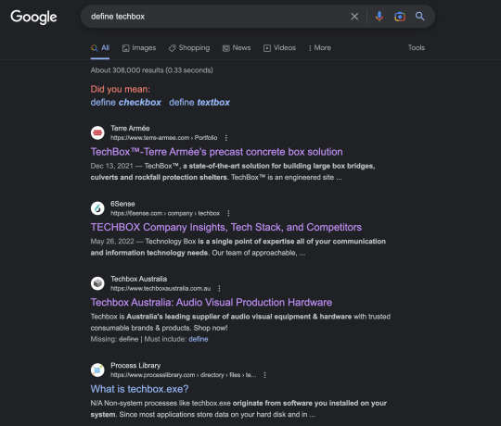
Task: Click 6Sense site favicon
Action: pyautogui.click(x=97, y=208)
